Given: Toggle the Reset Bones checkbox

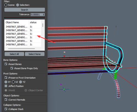Looking at the screenshot, I should click(x=6, y=64).
